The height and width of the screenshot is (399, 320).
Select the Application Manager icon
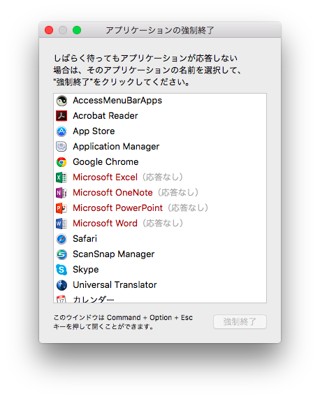[61, 147]
